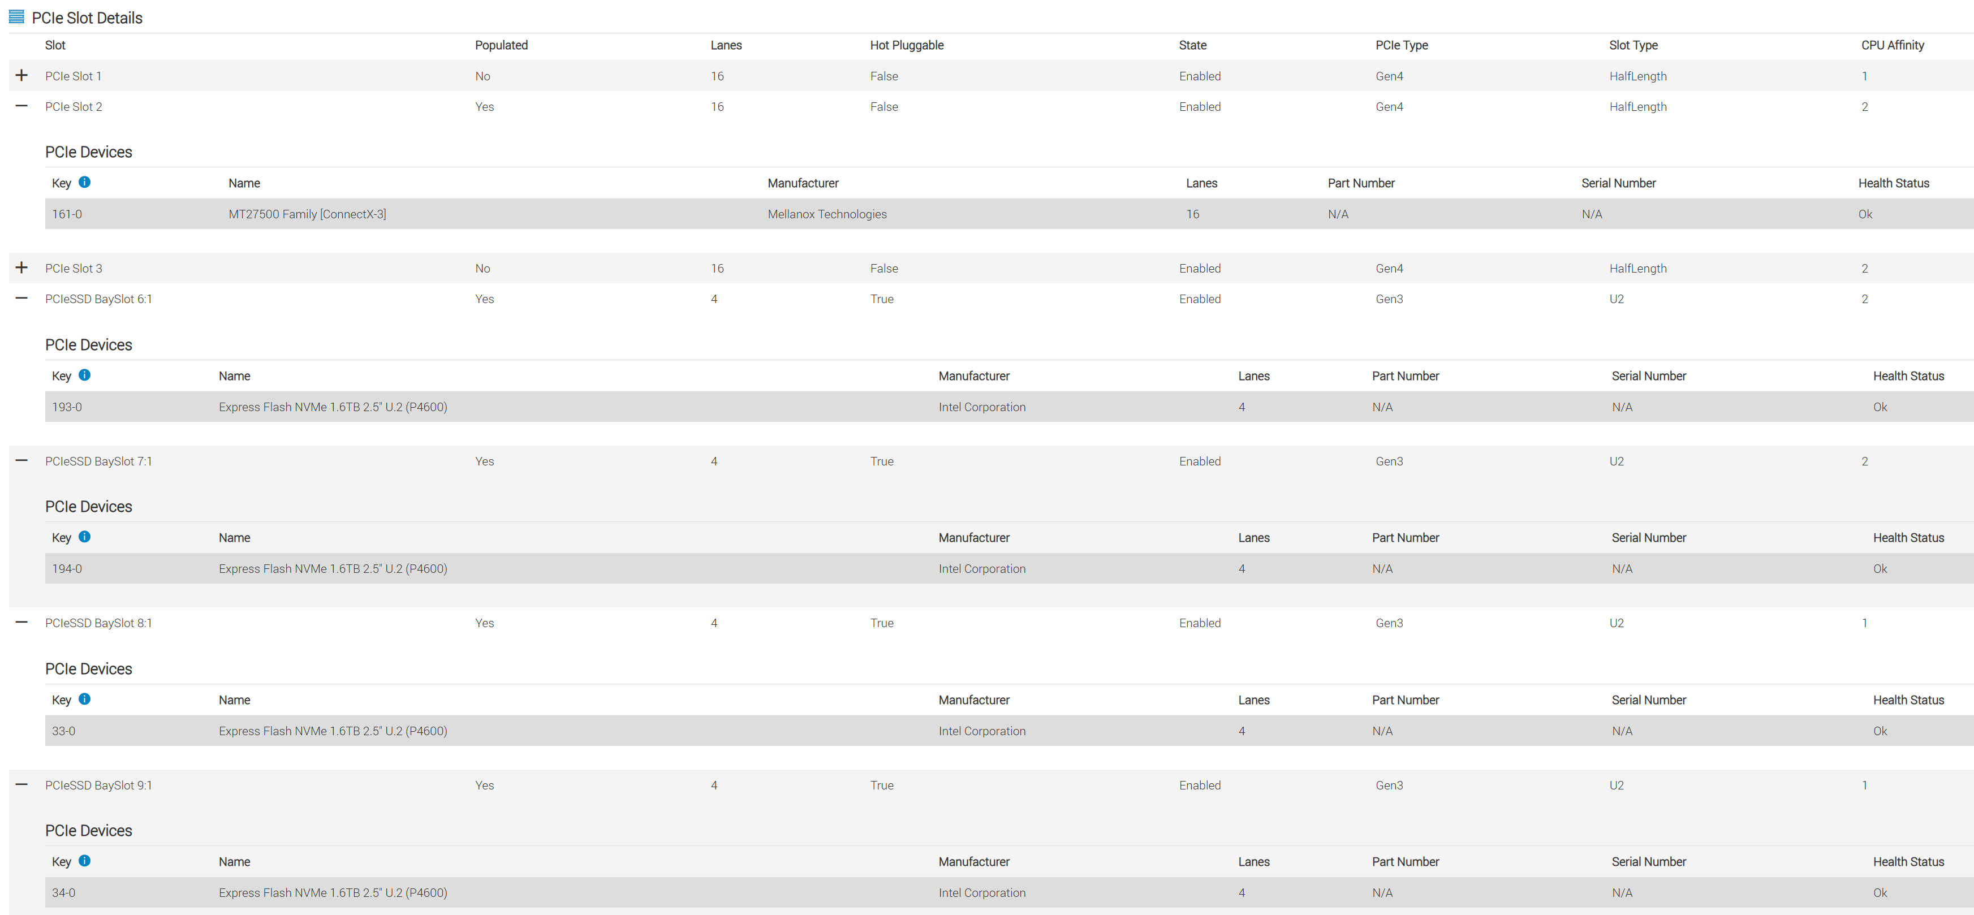The height and width of the screenshot is (915, 1974).
Task: Collapse the PCIeSSD BaySlot 9:1 row
Action: click(x=21, y=785)
